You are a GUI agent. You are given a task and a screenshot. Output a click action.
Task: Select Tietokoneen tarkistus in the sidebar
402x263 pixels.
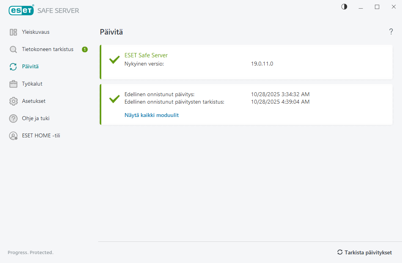coord(48,49)
